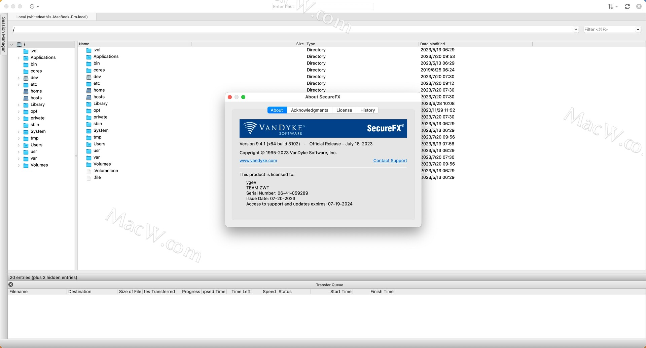
Task: Click the Volumes folder icon in file list
Action: pyautogui.click(x=89, y=164)
